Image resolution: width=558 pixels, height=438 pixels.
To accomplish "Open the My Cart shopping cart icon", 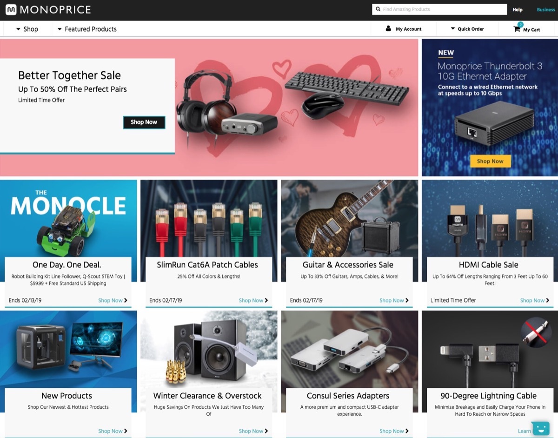I will (516, 28).
